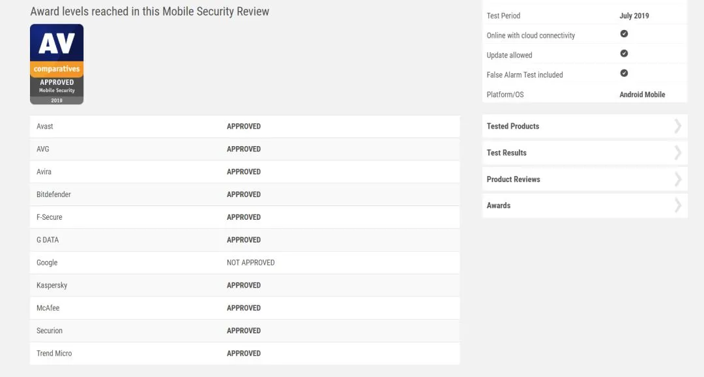The height and width of the screenshot is (377, 704).
Task: Click the checkmark next to Online with cloud connectivity
Action: click(624, 34)
